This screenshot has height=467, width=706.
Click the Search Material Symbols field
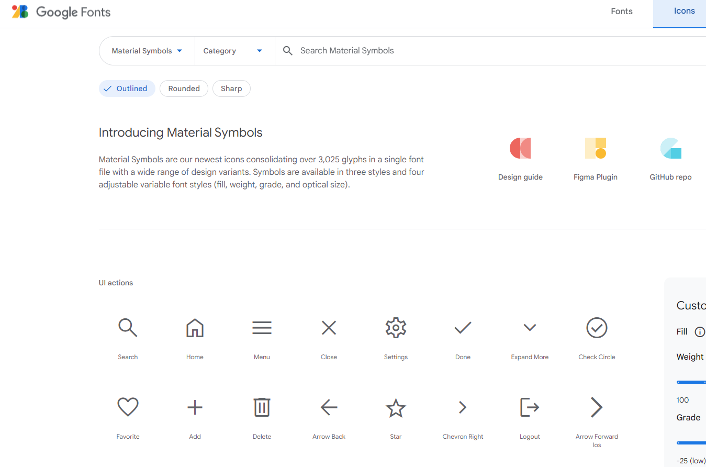tap(471, 51)
